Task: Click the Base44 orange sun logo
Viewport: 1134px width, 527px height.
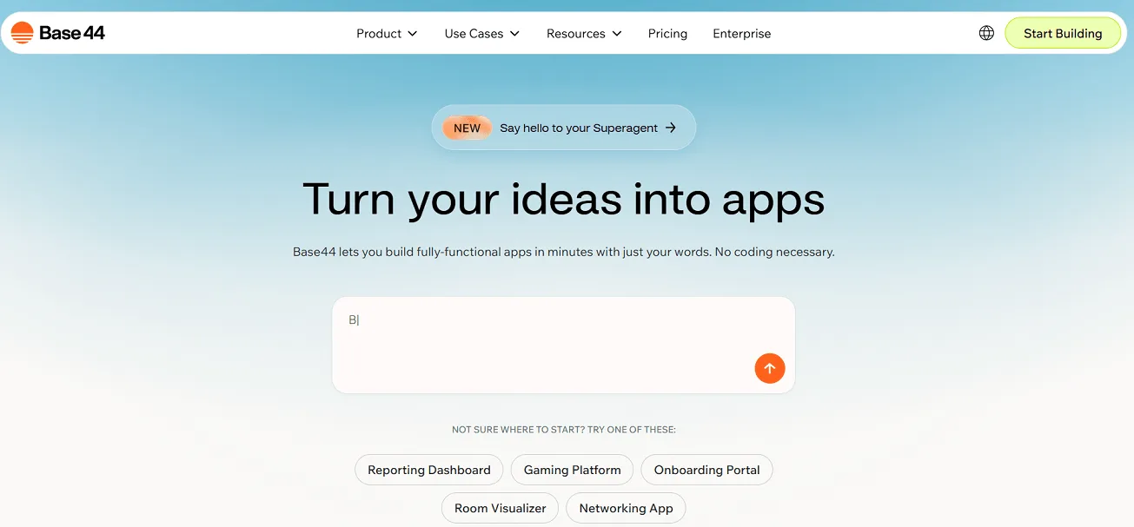Action: coord(22,33)
